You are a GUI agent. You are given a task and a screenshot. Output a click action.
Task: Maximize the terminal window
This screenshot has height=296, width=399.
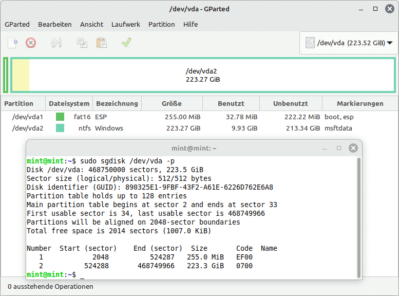coord(339,148)
